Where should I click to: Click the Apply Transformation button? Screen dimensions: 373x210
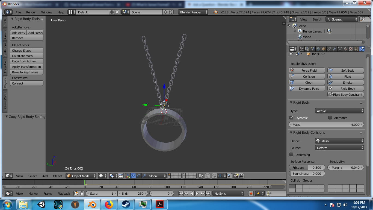point(27,67)
